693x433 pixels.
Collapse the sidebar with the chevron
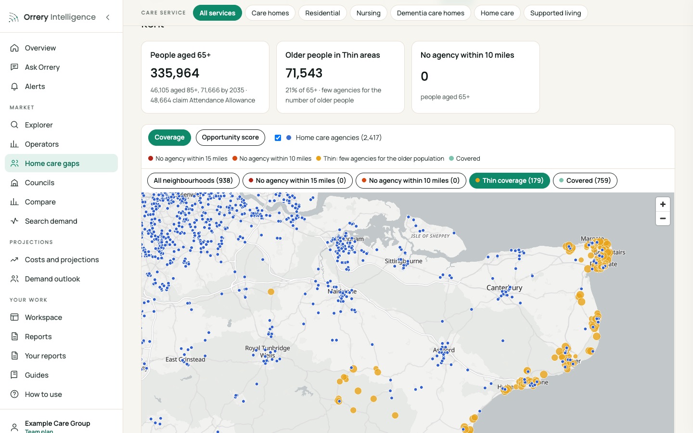coord(108,17)
